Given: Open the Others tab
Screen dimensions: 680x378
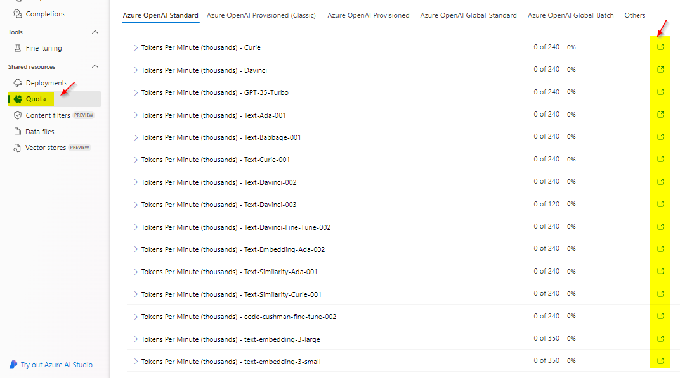Looking at the screenshot, I should tap(635, 15).
